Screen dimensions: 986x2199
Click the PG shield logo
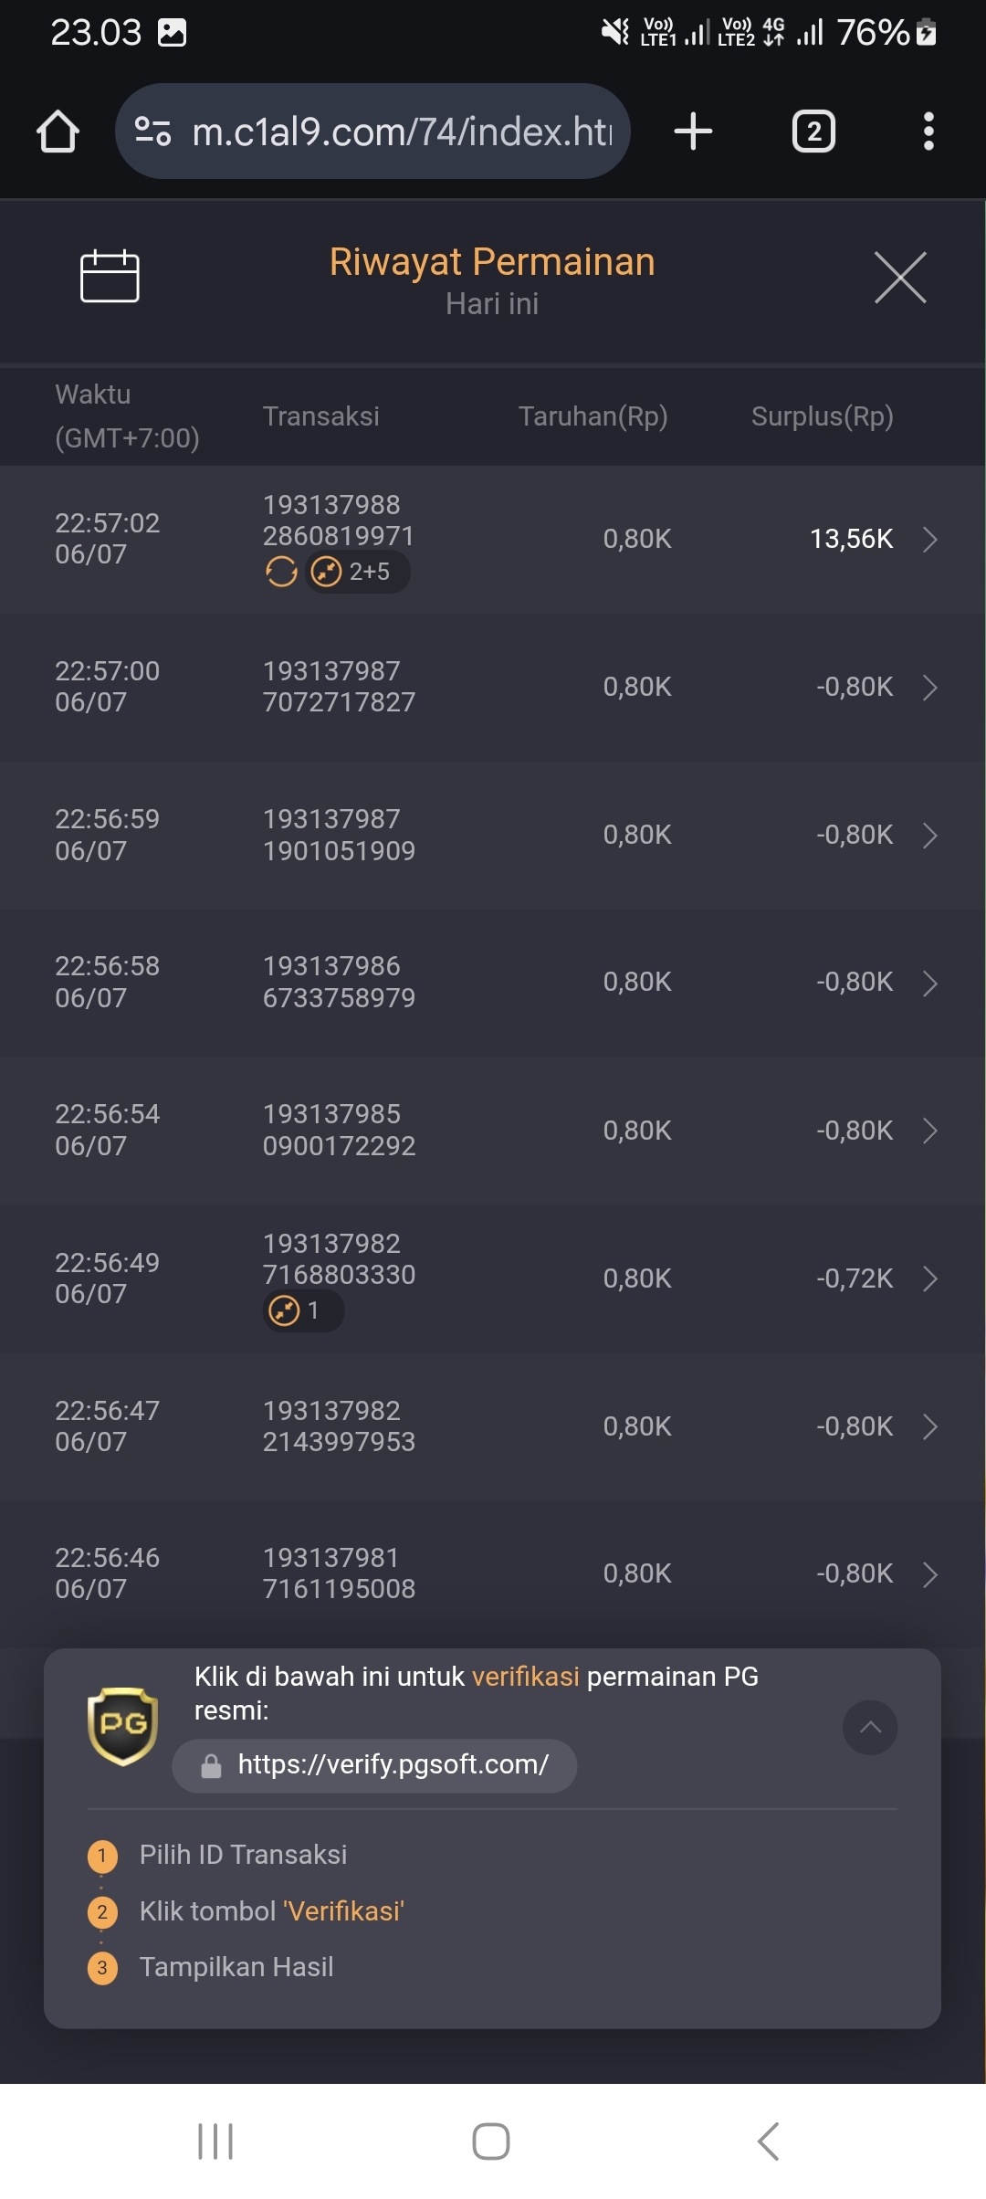122,1726
